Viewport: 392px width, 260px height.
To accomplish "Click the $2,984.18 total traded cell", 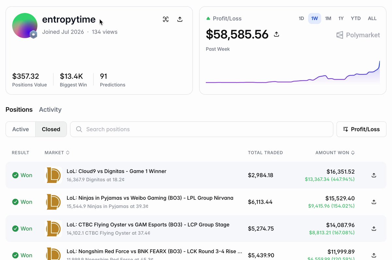I will tap(261, 175).
